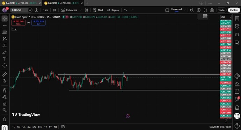This screenshot has height=130, width=241.
Task: Change the USD price scale currency
Action: [x=226, y=17]
